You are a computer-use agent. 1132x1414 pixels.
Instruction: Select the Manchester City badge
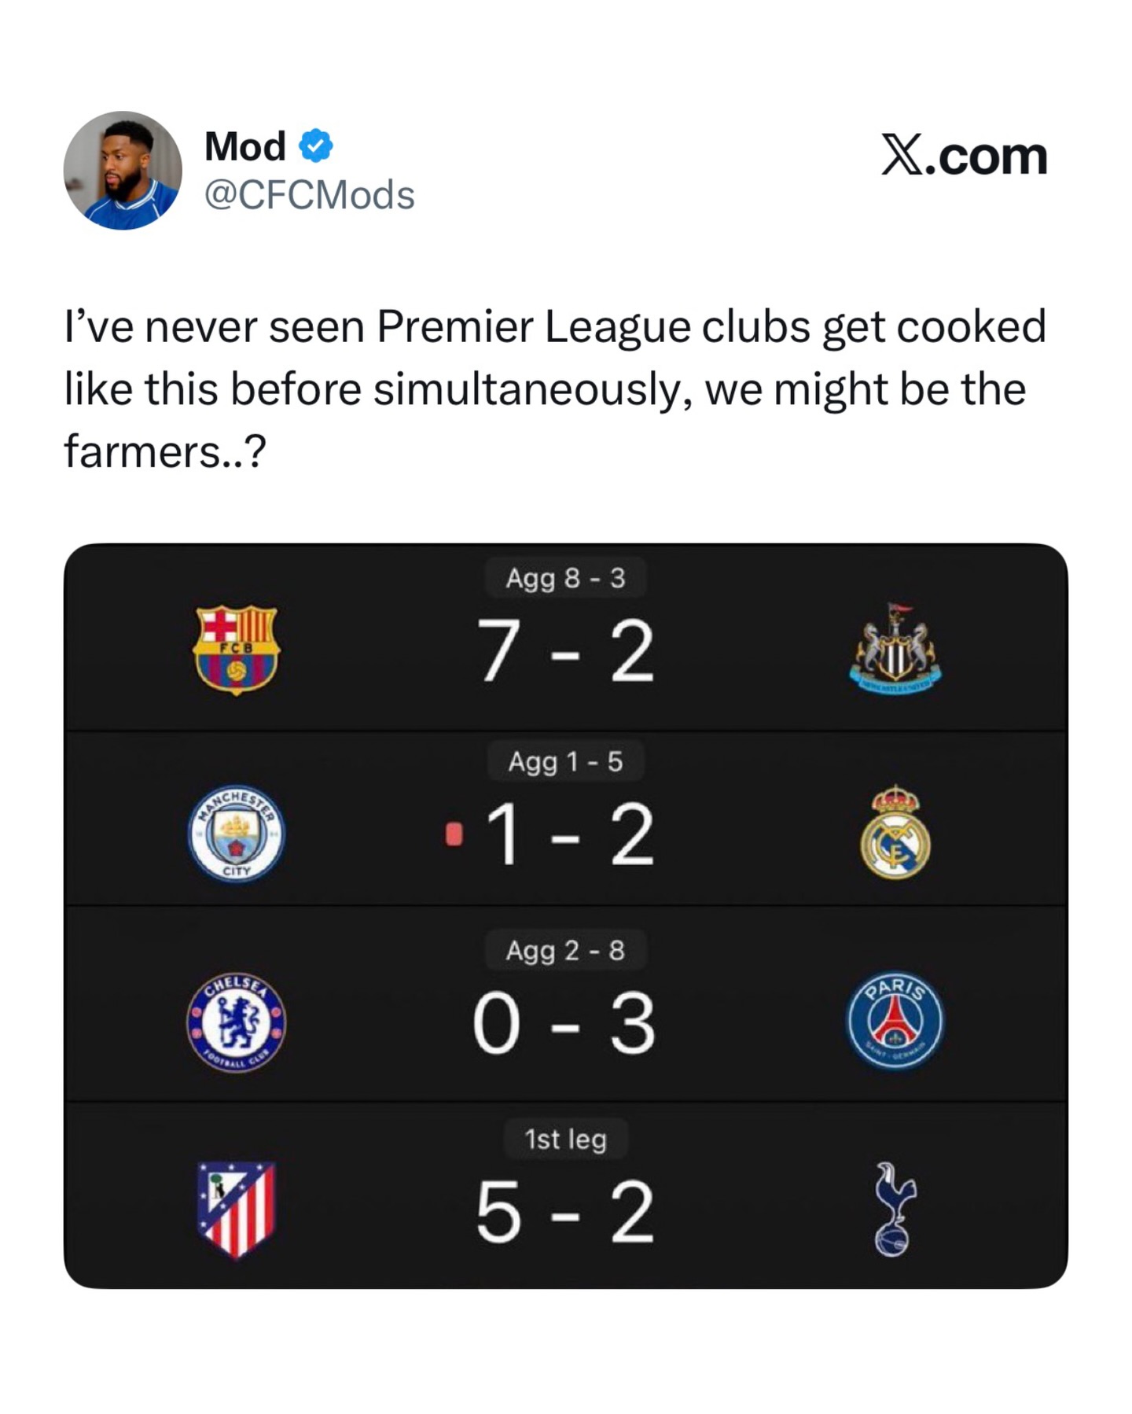(x=237, y=834)
